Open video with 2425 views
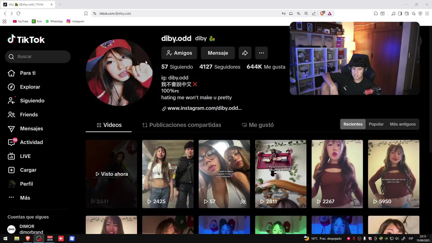This screenshot has height=243, width=432. 168,174
